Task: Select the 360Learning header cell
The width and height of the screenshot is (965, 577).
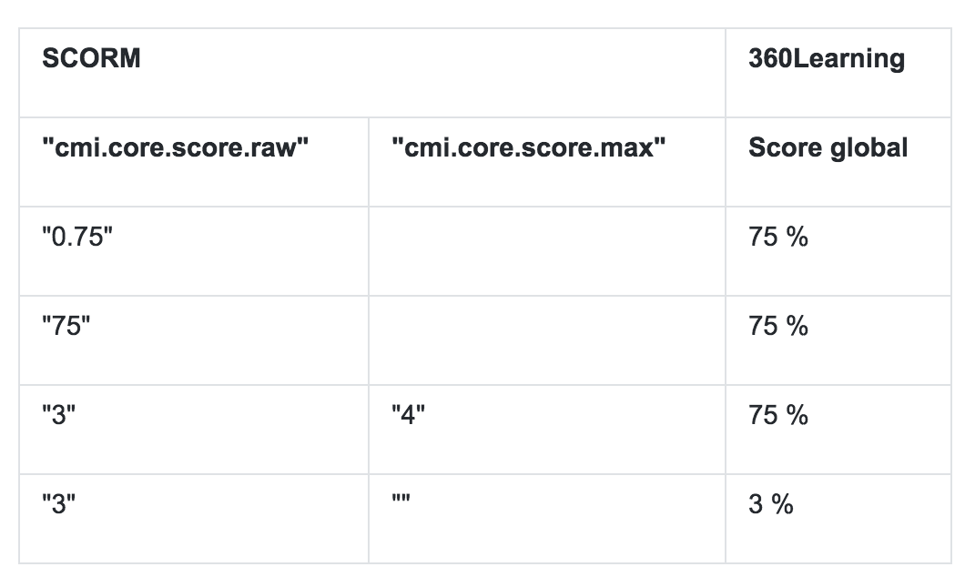Action: click(826, 59)
